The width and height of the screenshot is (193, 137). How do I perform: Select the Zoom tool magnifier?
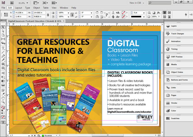3,102
